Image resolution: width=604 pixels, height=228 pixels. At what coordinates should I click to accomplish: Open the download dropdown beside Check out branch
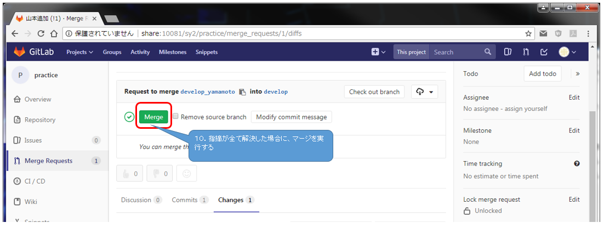click(x=425, y=92)
